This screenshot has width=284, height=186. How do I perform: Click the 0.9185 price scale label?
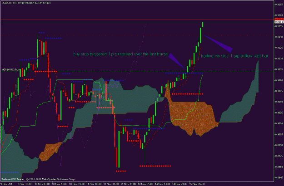point(279,5)
